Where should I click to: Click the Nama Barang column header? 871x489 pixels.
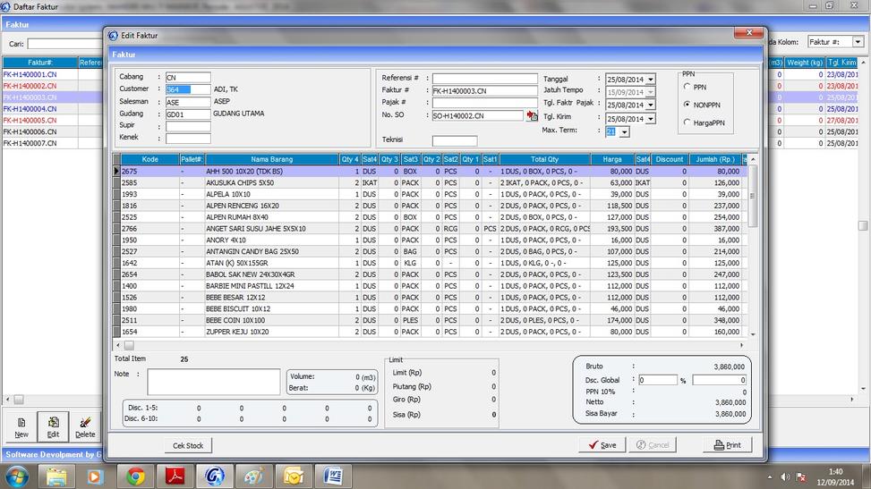click(x=271, y=159)
